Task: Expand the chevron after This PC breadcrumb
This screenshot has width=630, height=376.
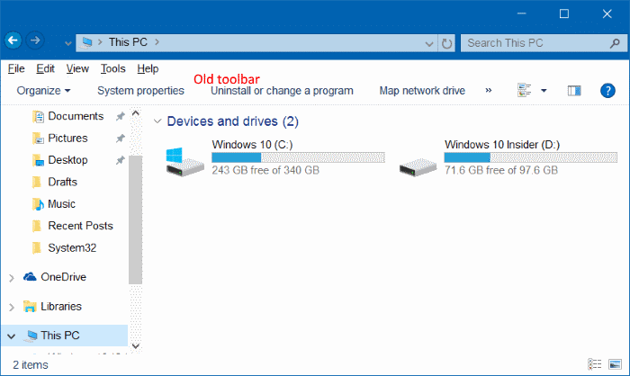Action: (x=157, y=41)
